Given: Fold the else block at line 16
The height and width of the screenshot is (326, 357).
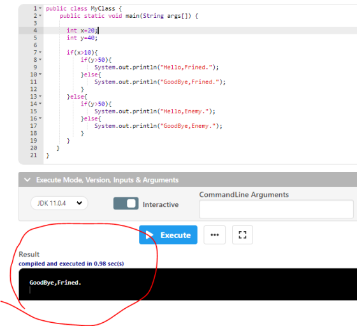Looking at the screenshot, I should [x=40, y=118].
